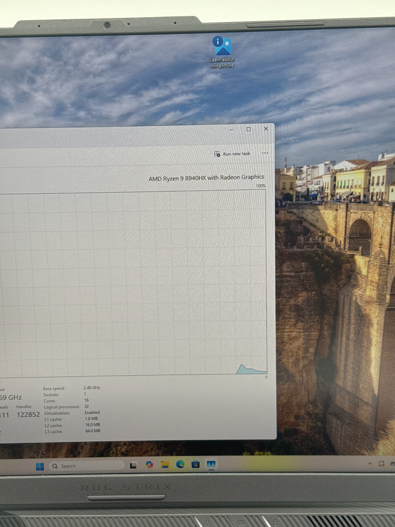Open the Windows Start menu
The image size is (395, 527).
click(x=40, y=466)
